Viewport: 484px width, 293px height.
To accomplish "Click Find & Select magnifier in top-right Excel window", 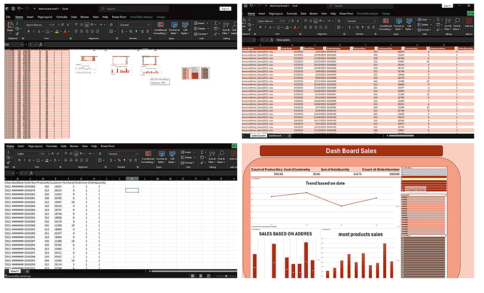I will point(457,23).
